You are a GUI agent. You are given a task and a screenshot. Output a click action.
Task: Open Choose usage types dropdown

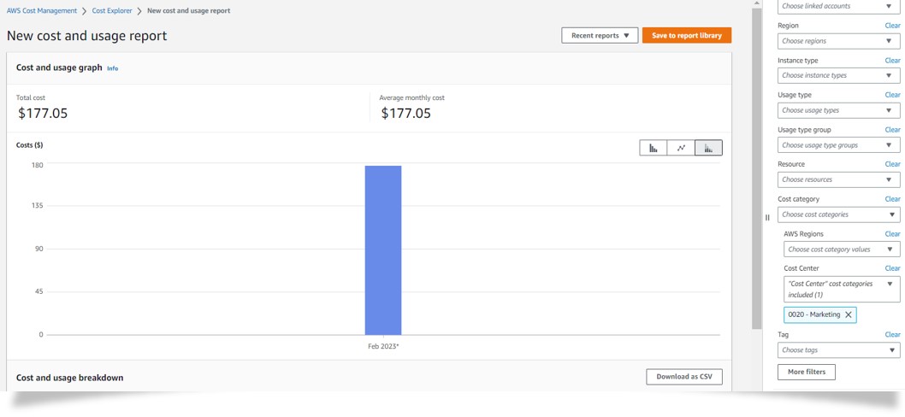[838, 110]
